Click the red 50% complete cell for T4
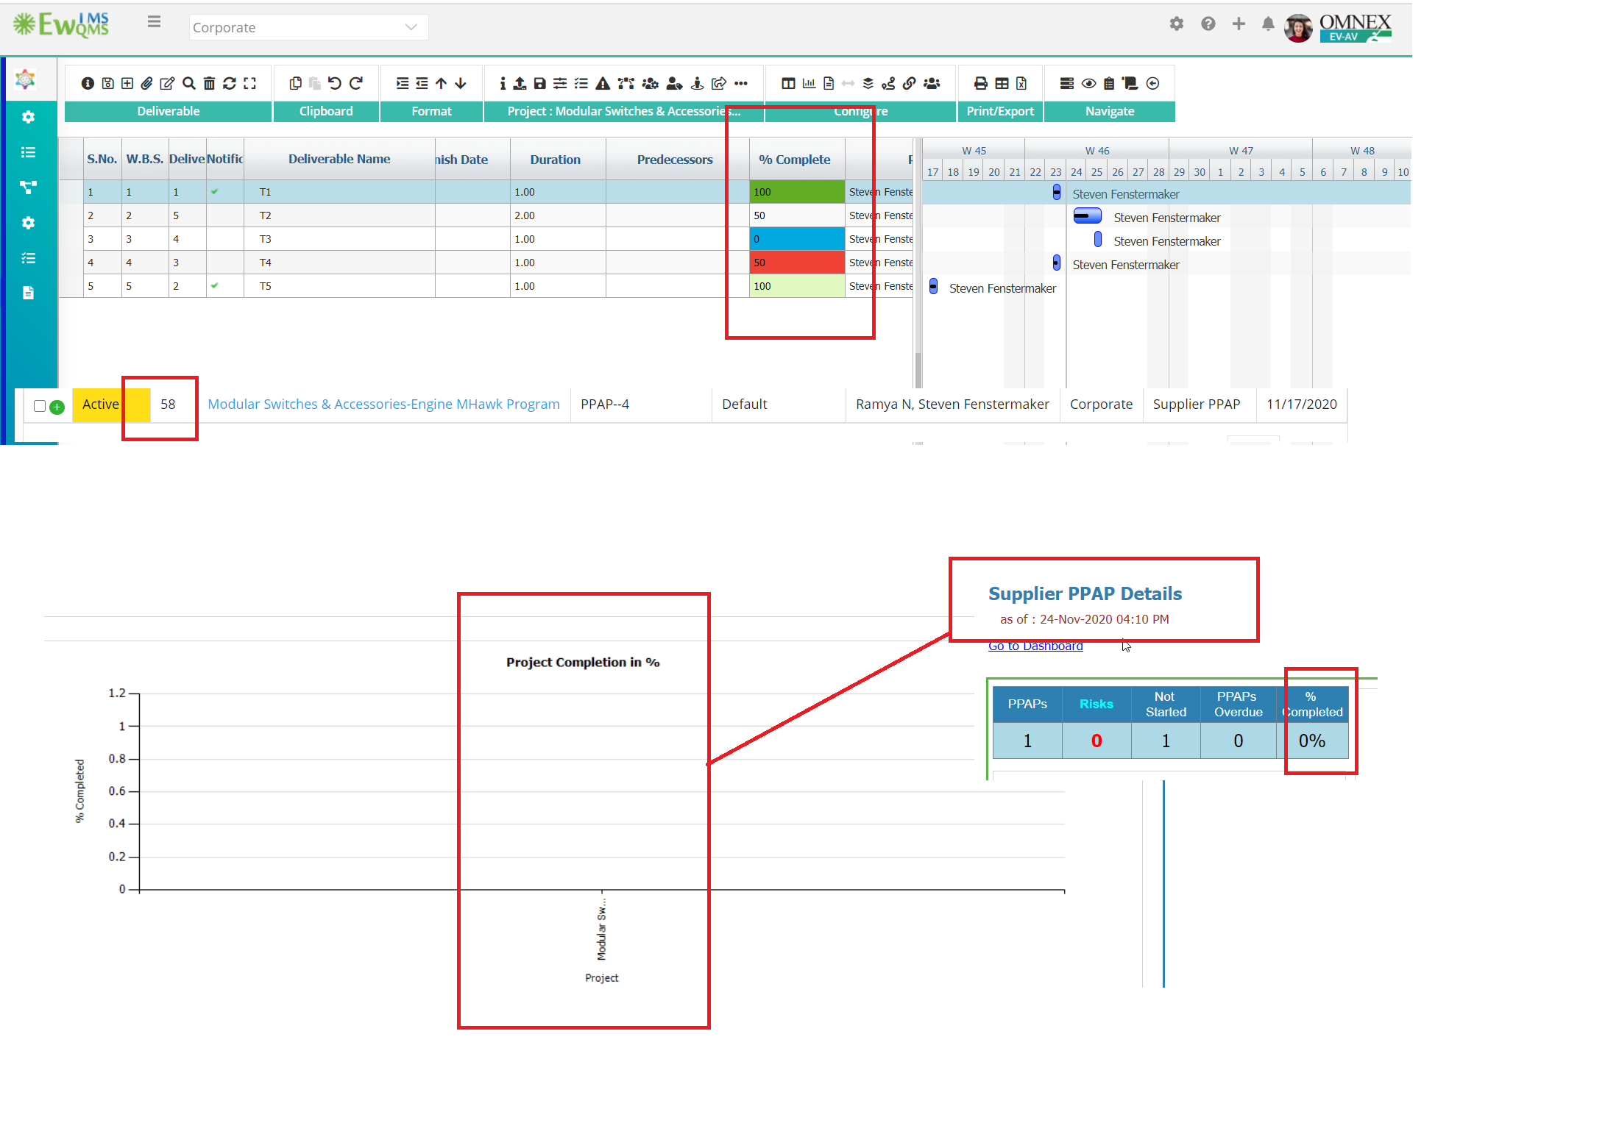Screen dimensions: 1619x1134 797,263
